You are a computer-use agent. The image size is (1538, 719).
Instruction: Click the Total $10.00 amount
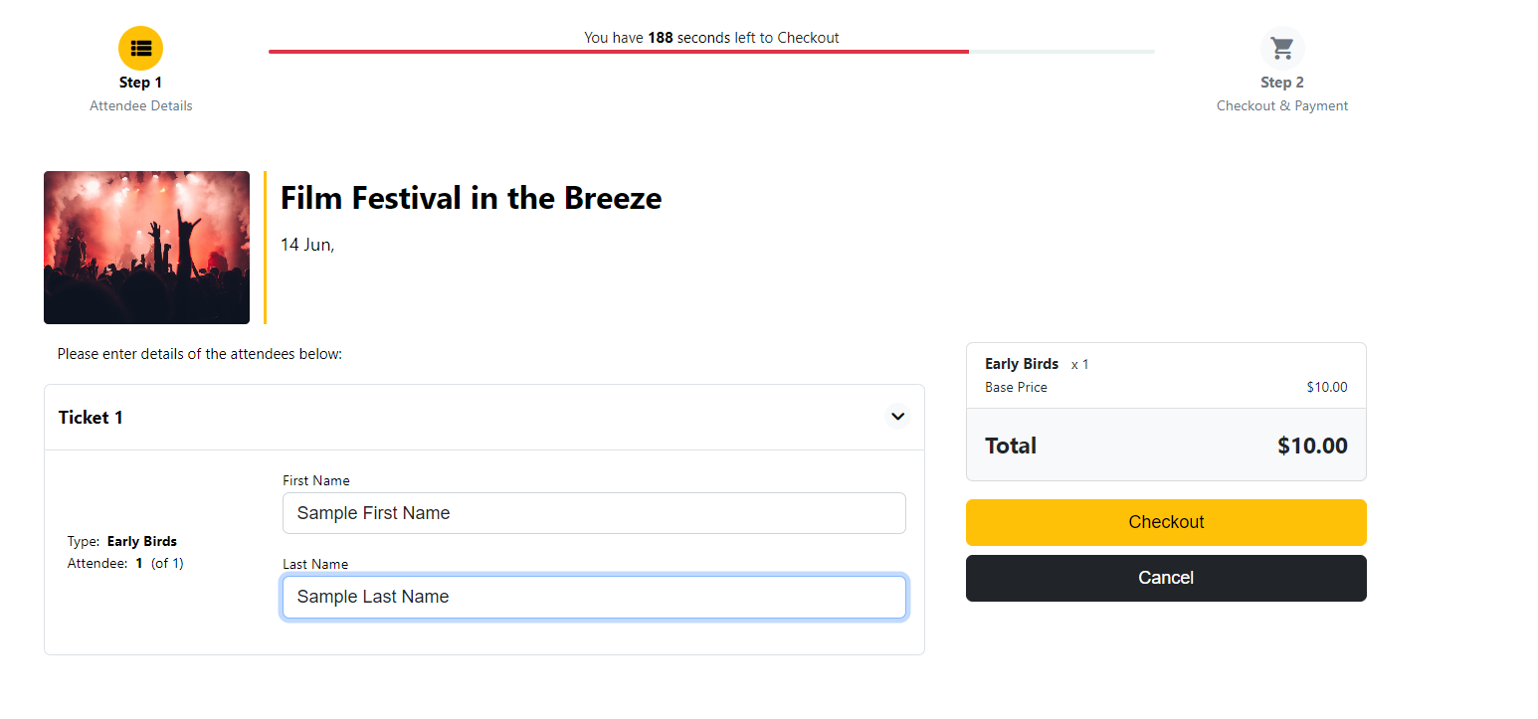pos(1312,446)
